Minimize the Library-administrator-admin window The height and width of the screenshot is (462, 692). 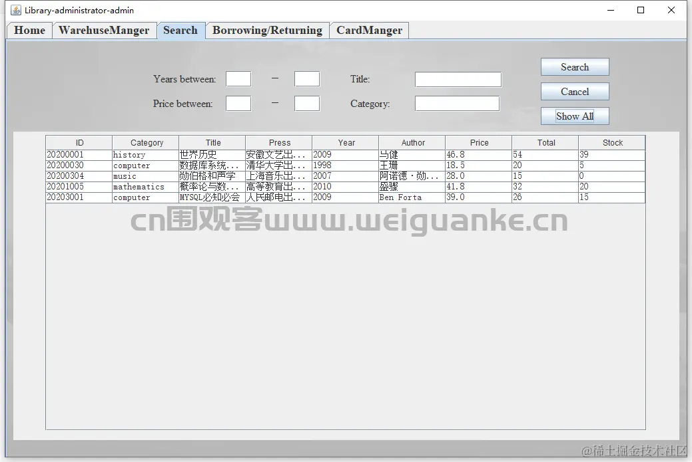[611, 10]
